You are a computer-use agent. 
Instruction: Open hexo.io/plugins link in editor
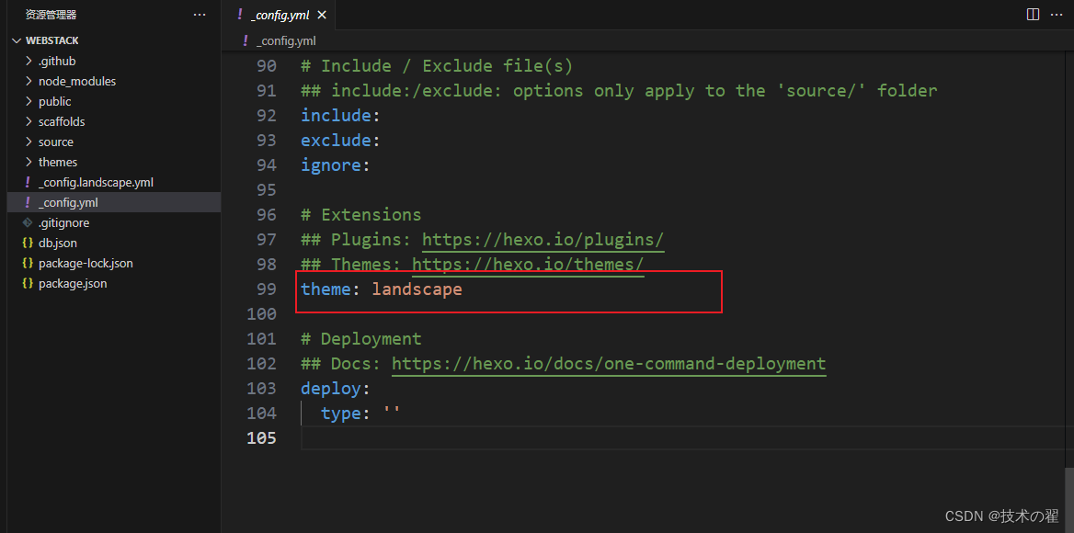(x=543, y=240)
